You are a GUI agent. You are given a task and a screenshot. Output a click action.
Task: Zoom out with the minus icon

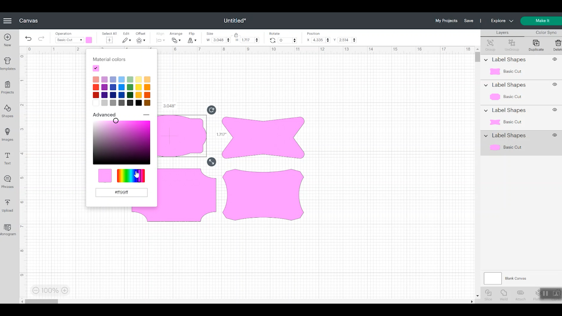tap(36, 291)
